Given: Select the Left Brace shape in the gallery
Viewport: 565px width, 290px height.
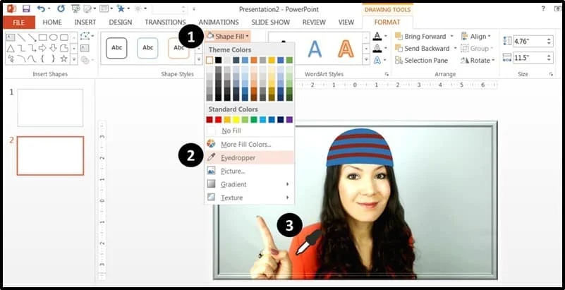Looking at the screenshot, I should pos(43,59).
